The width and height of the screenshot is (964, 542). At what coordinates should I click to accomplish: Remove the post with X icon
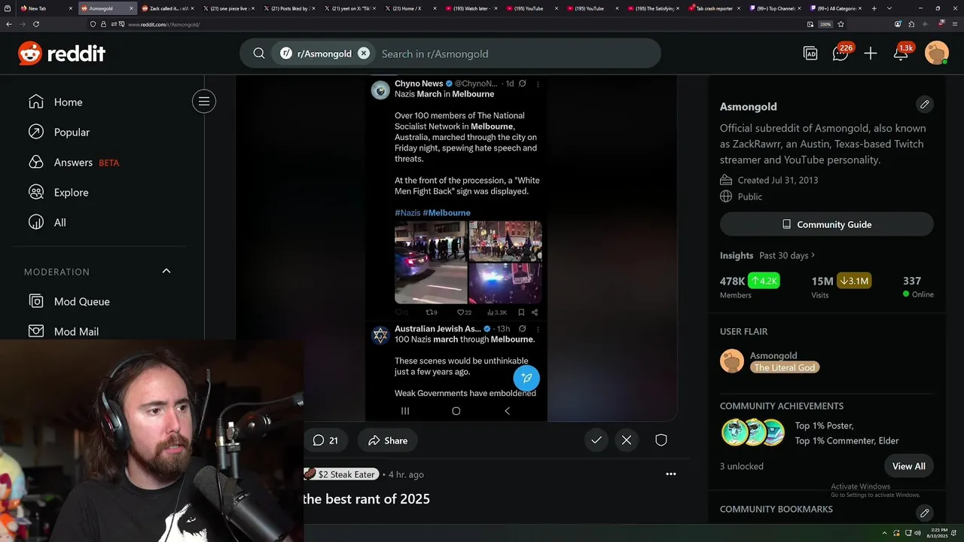coord(627,440)
